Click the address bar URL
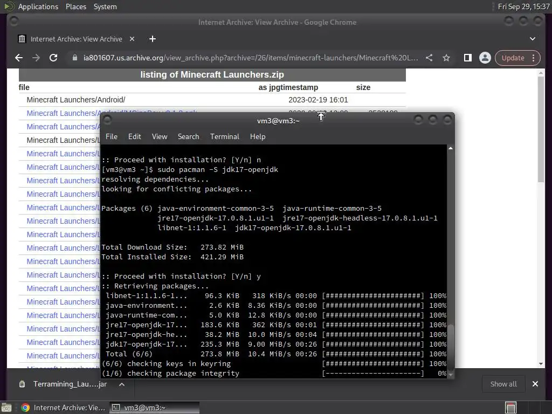The height and width of the screenshot is (414, 552). [x=251, y=58]
